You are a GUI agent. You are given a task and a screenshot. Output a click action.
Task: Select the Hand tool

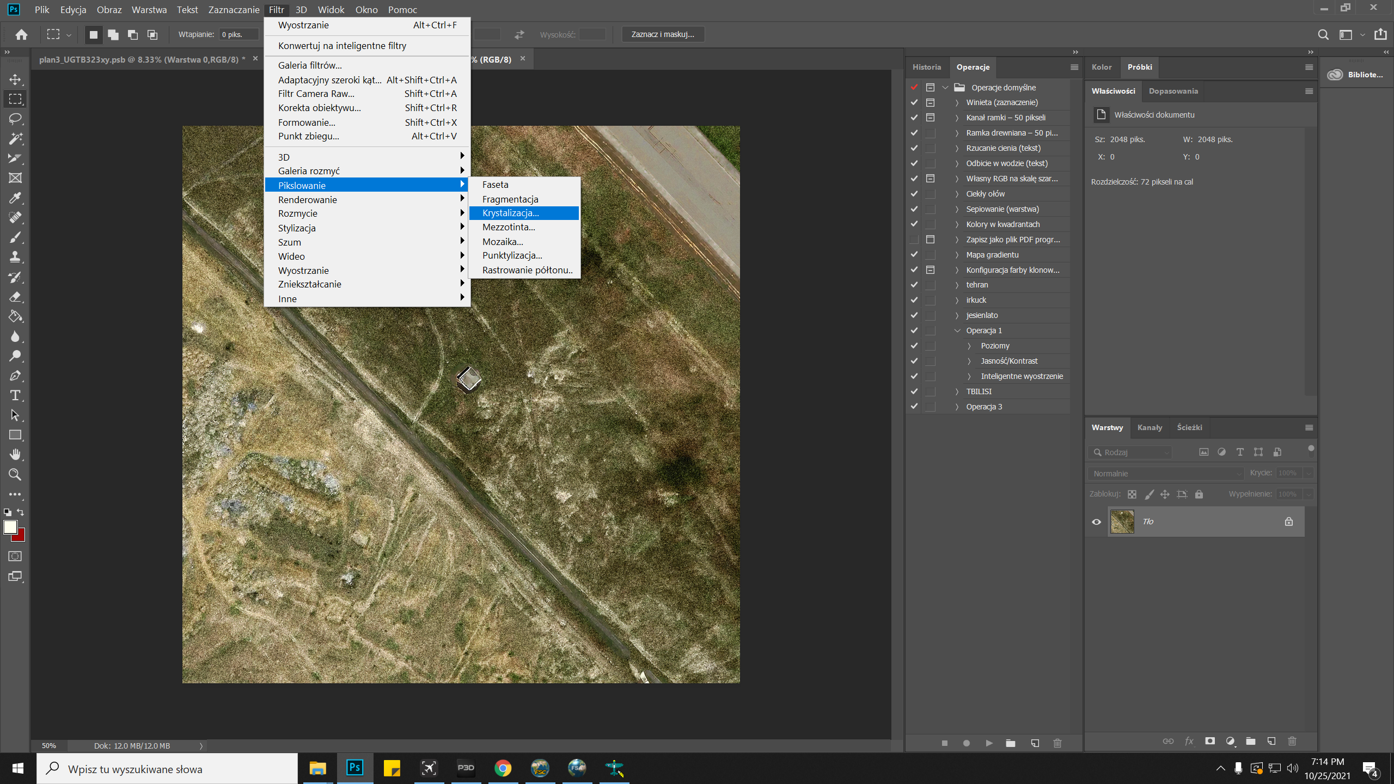pos(15,454)
